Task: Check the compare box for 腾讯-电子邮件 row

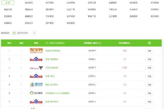Action: pos(22,85)
